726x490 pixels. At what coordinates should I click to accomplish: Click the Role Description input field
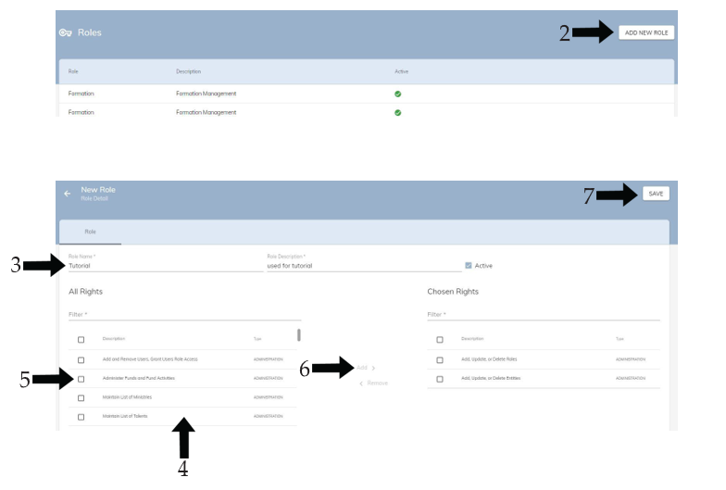[x=361, y=266]
